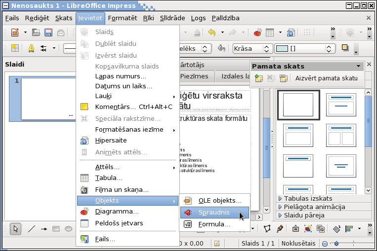Click the Save floppy disk icon

[48, 33]
